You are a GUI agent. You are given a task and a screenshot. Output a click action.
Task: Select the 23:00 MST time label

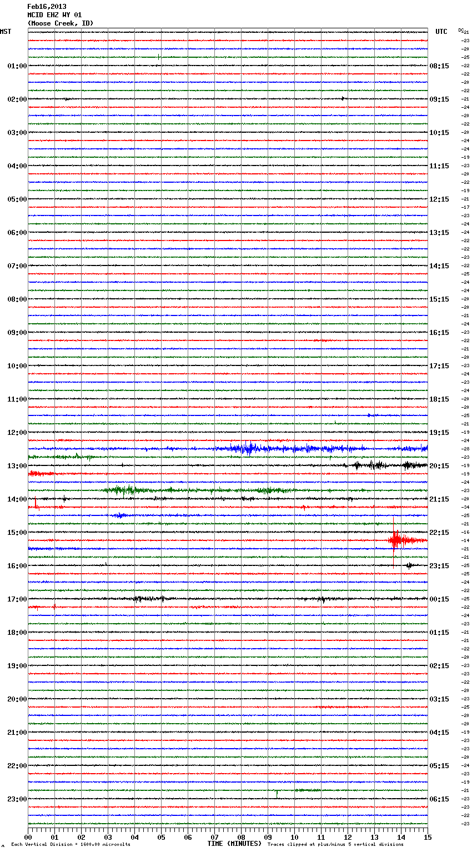17,799
